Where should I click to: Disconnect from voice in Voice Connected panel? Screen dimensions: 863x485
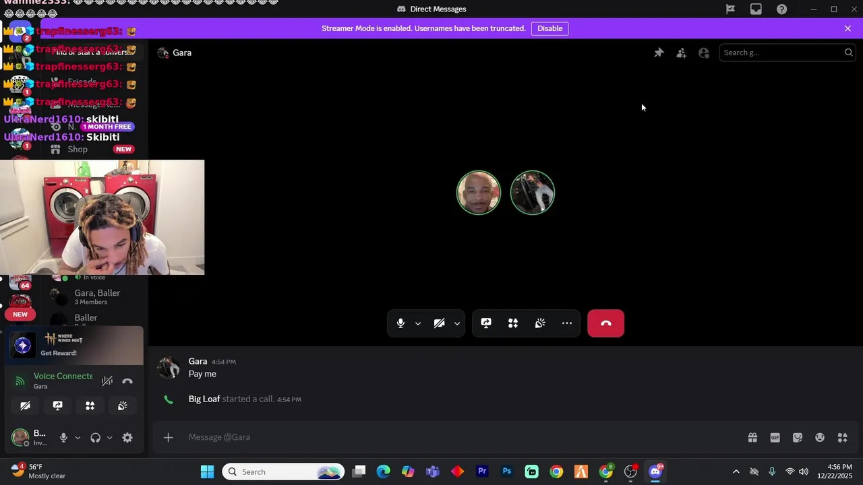pyautogui.click(x=127, y=381)
